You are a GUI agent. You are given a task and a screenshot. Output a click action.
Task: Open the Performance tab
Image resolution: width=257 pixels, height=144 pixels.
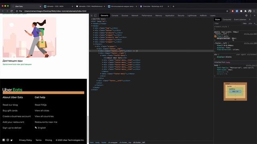[x=147, y=16]
